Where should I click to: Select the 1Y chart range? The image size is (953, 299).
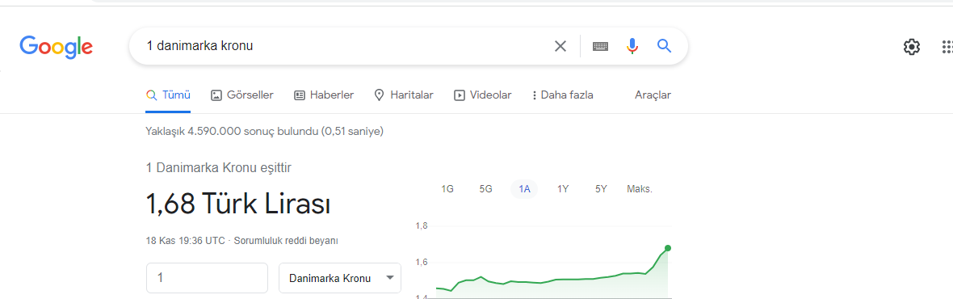(563, 189)
